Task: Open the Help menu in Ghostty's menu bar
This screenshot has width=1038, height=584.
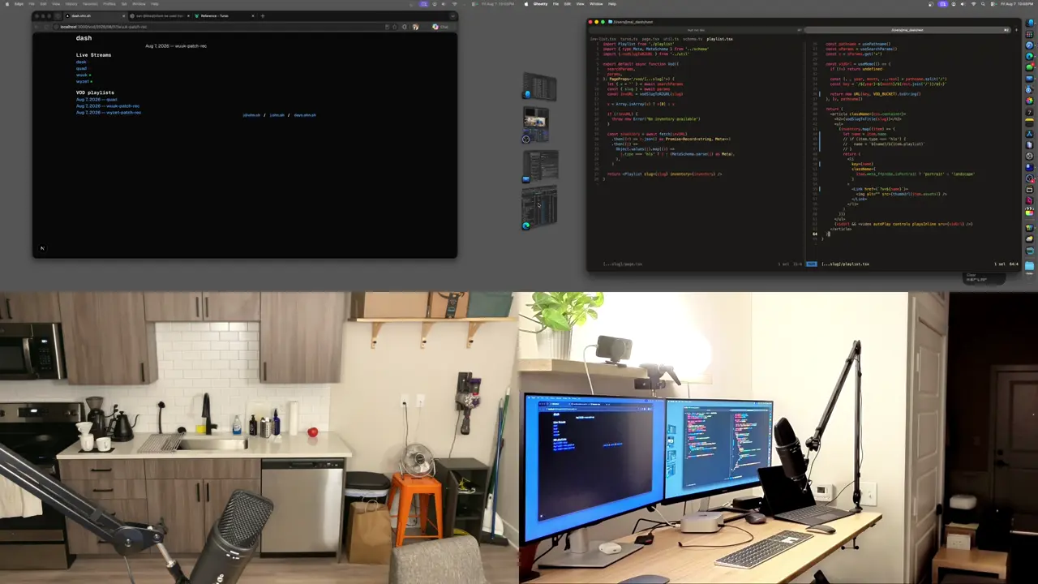Action: coord(612,4)
